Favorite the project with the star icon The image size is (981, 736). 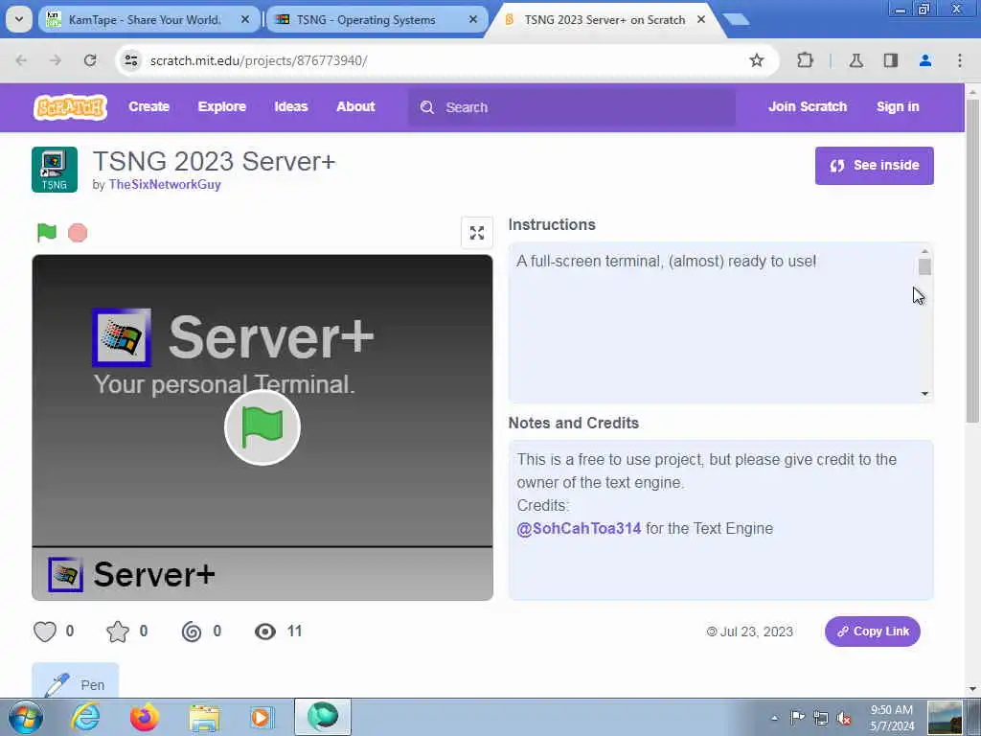pos(118,632)
